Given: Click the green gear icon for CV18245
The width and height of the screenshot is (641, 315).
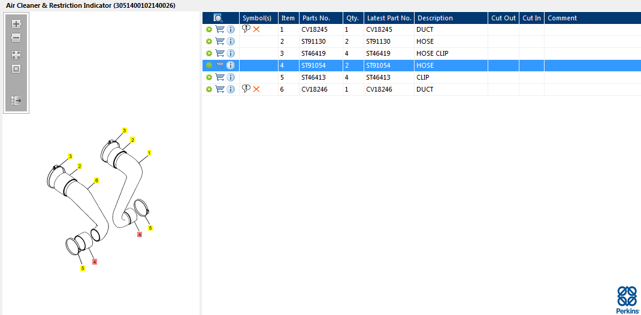Looking at the screenshot, I should 209,29.
